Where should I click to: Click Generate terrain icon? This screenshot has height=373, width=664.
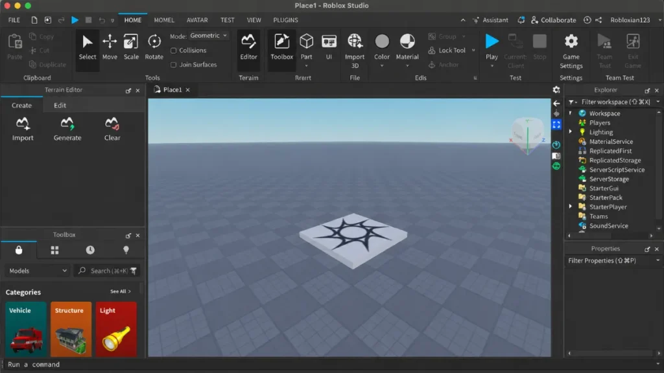[x=67, y=129]
